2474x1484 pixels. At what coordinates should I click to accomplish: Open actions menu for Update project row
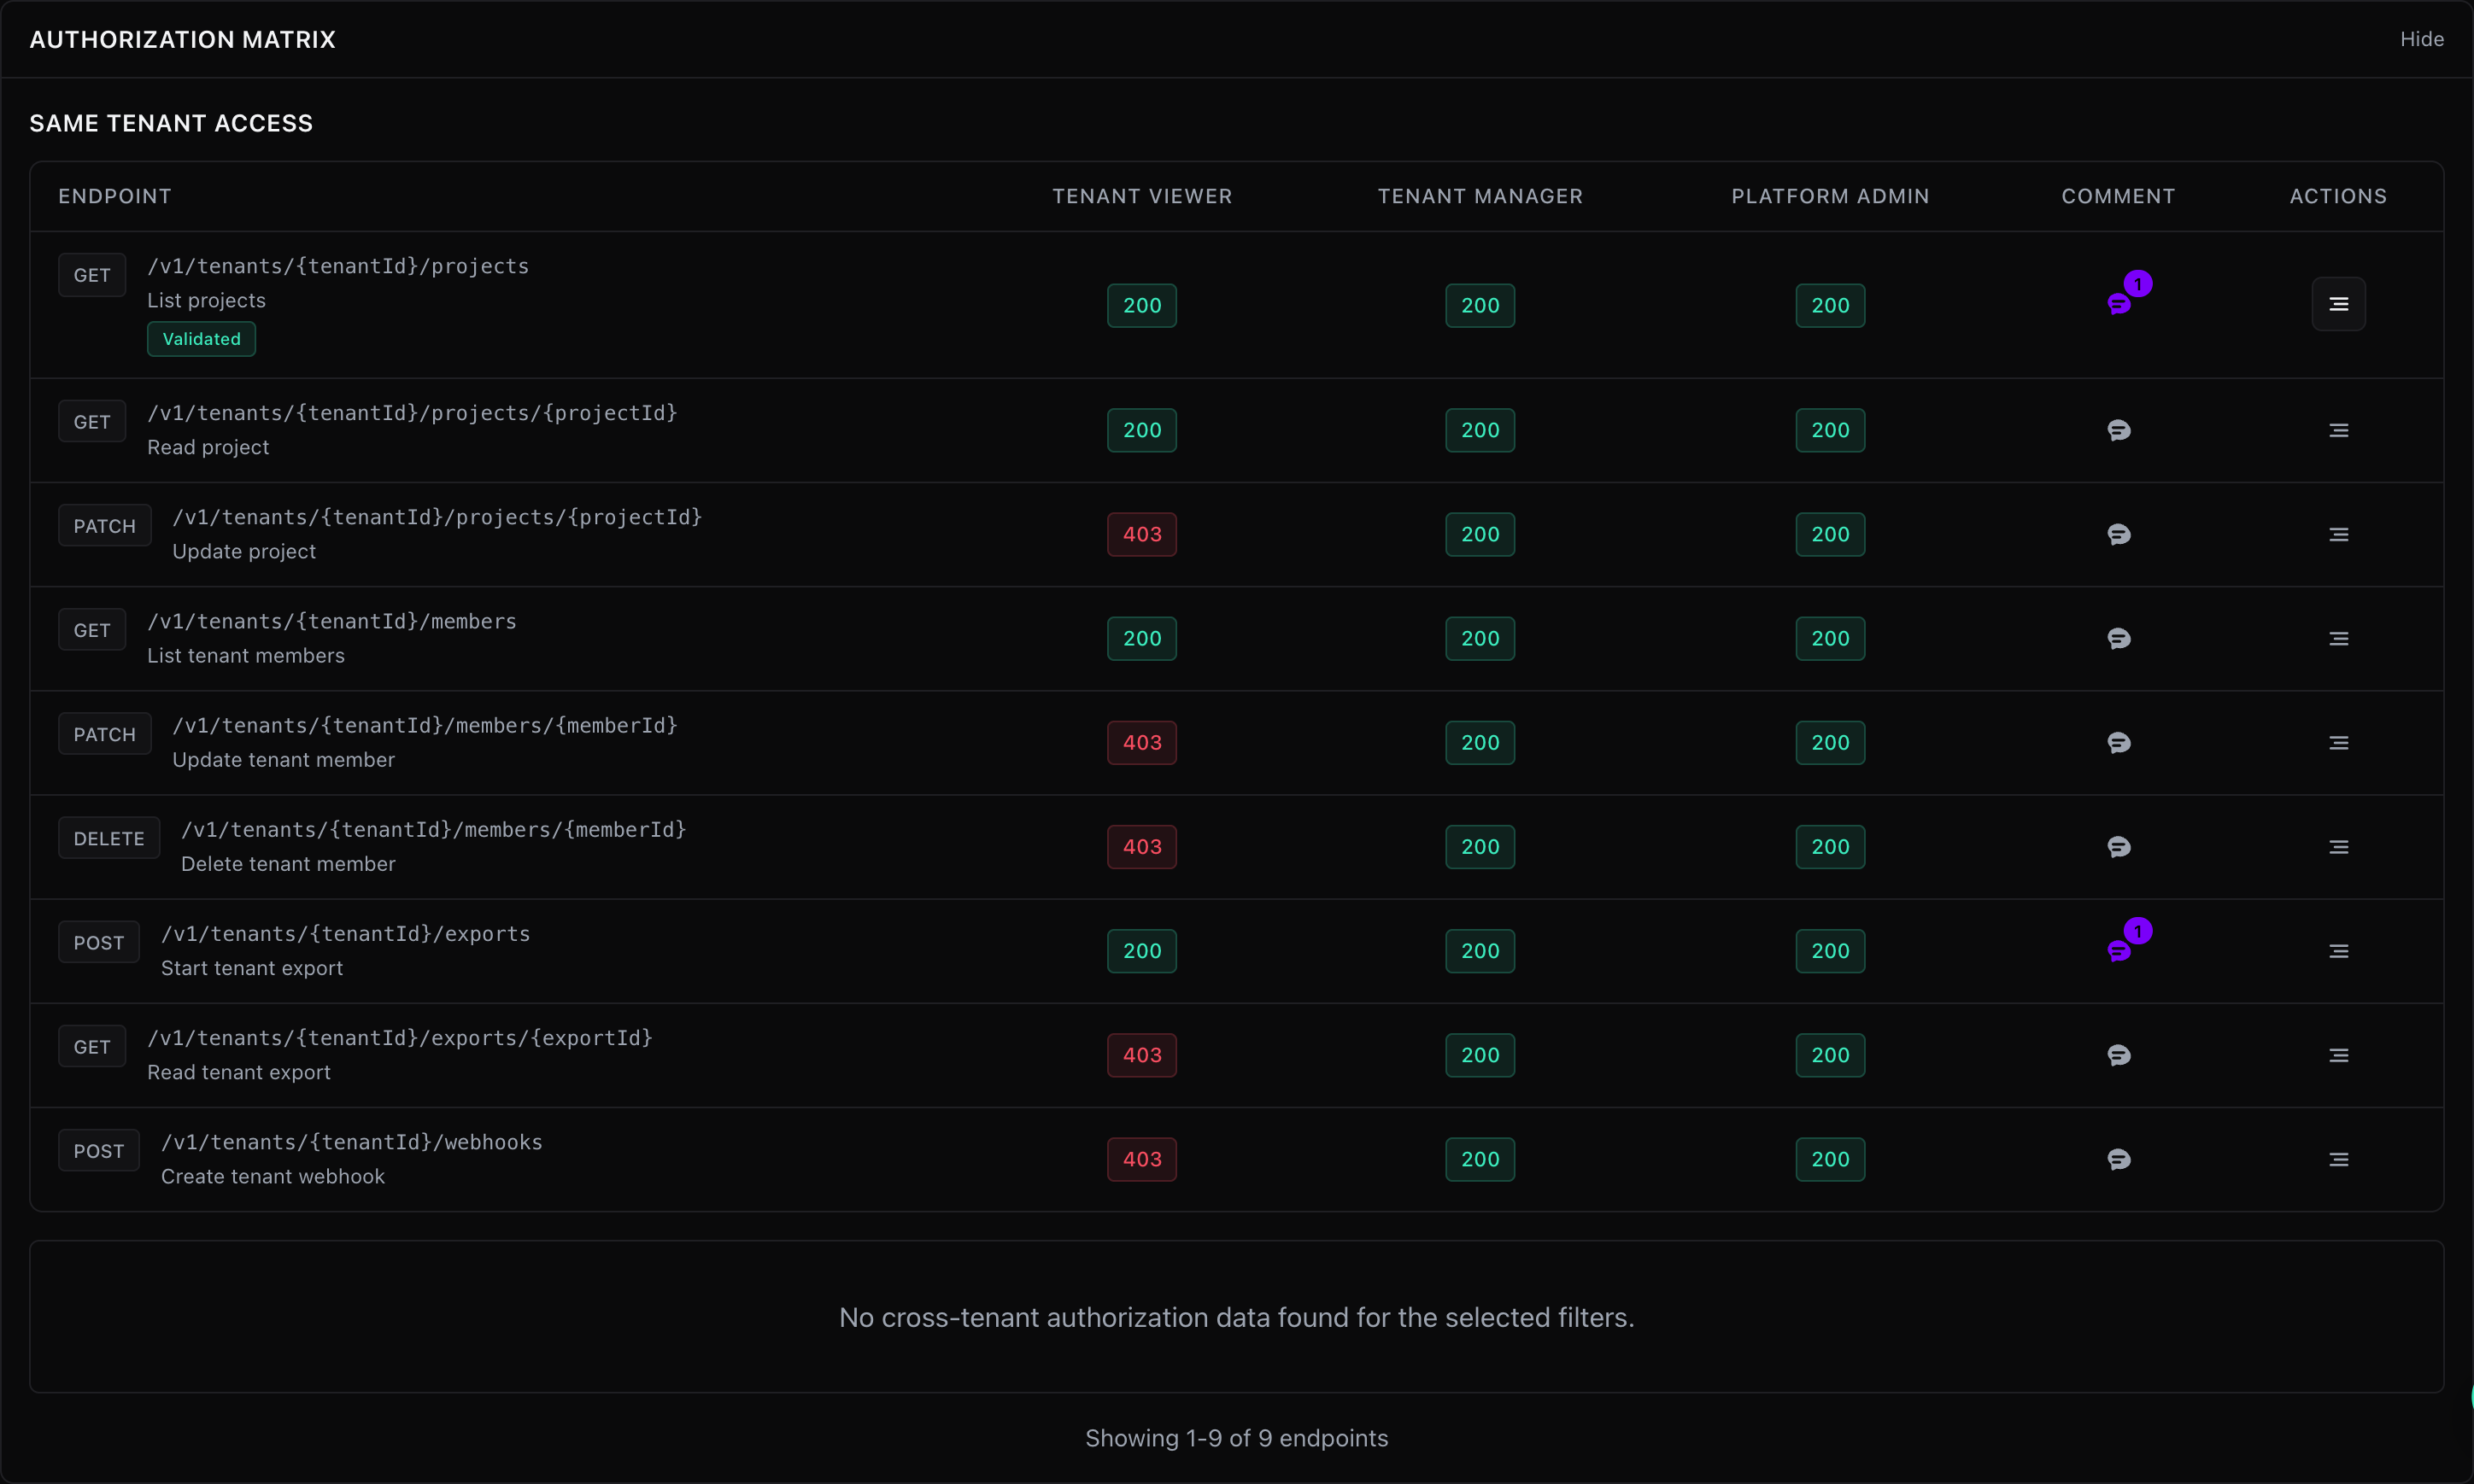pos(2338,534)
